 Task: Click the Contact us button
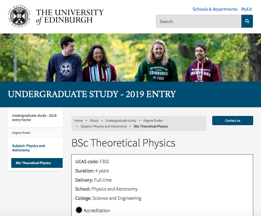click(232, 121)
